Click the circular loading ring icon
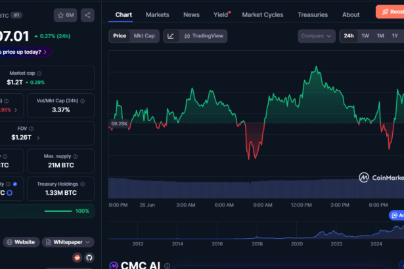The height and width of the screenshot is (269, 404). [x=10, y=193]
